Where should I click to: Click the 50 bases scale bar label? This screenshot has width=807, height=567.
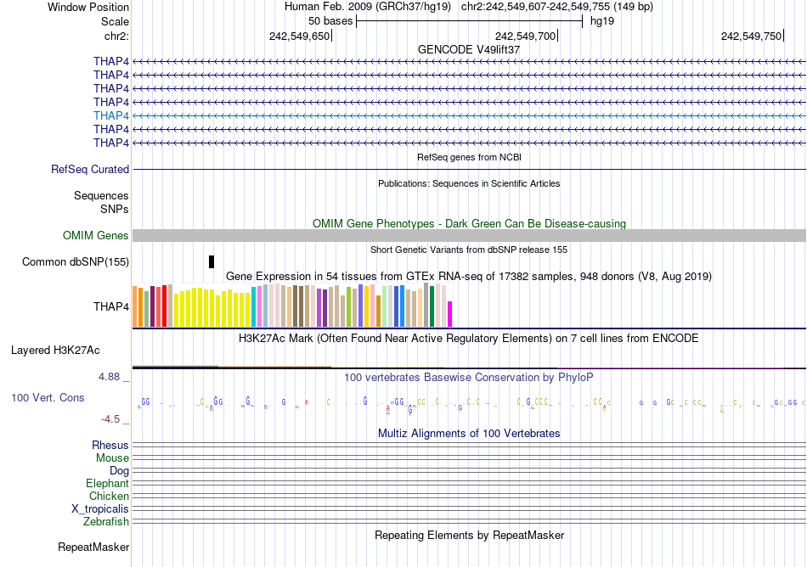coord(330,21)
